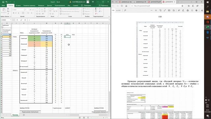Click the Paste button in Excel

(4, 11)
